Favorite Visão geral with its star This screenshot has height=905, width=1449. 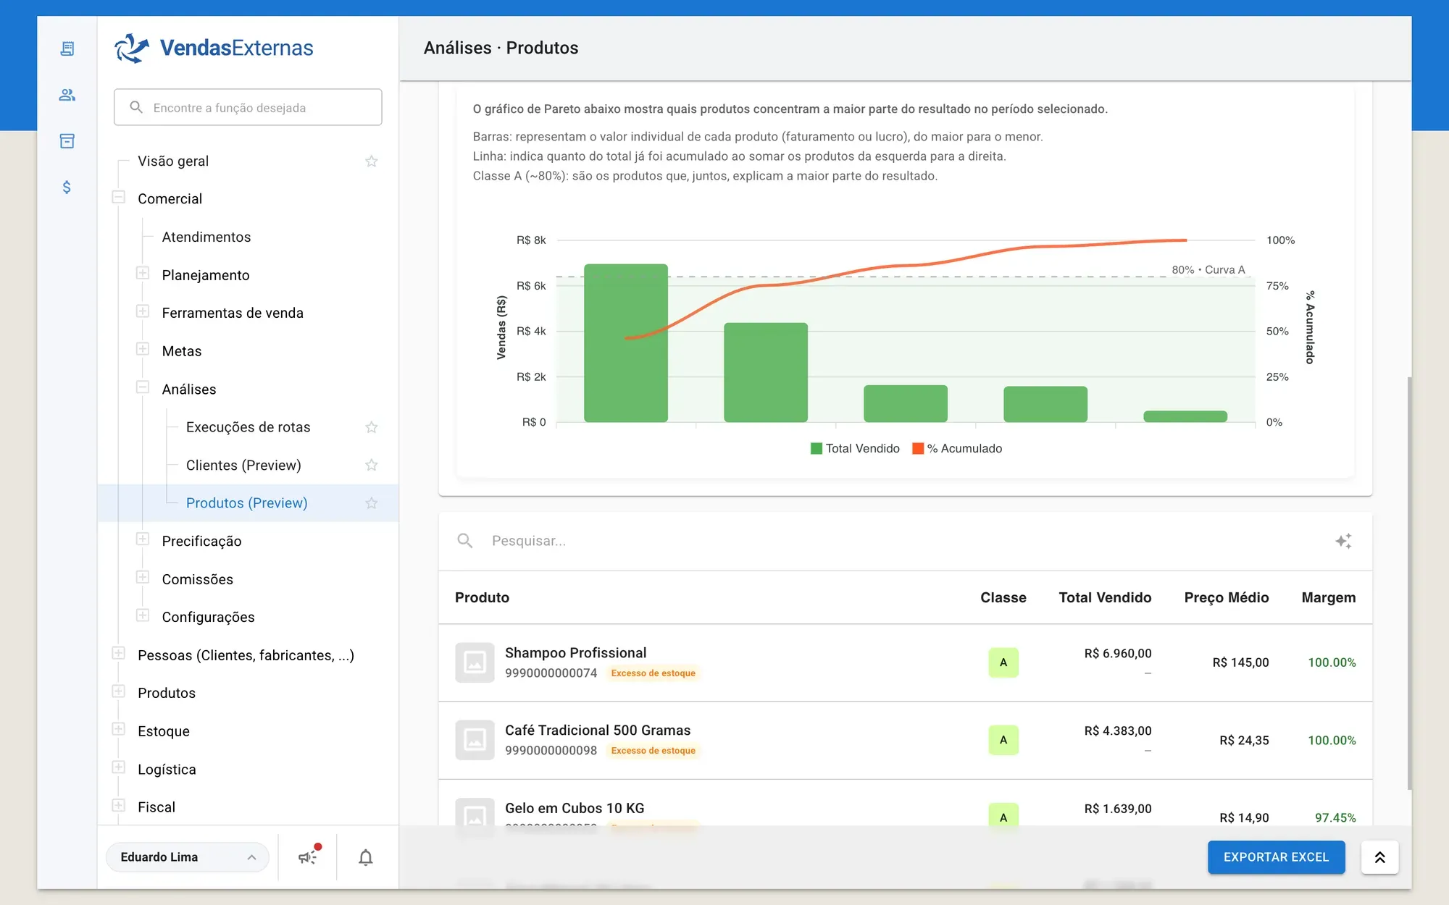point(372,161)
